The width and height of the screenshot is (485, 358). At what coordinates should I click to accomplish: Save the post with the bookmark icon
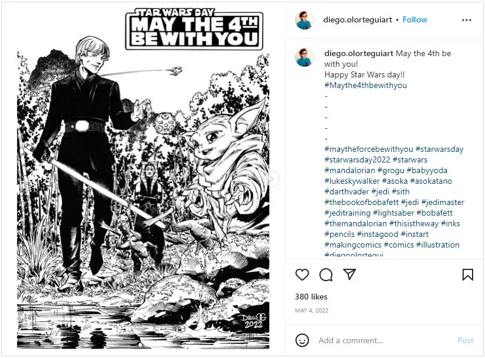468,275
